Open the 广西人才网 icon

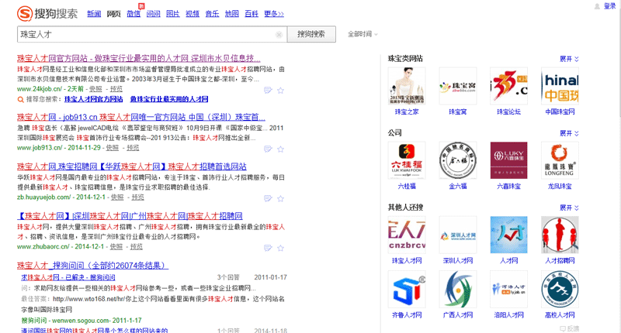point(458,289)
